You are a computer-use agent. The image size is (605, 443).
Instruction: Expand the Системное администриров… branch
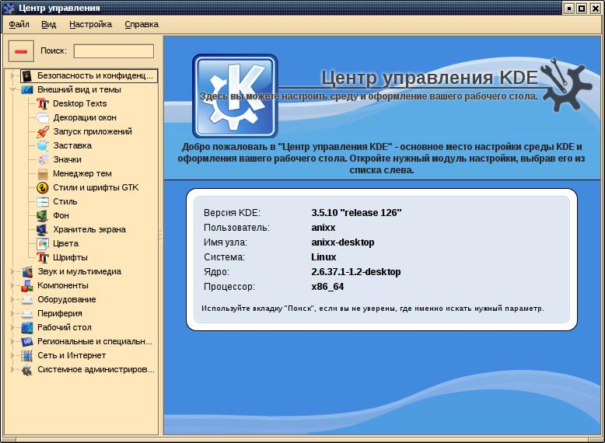(12, 370)
